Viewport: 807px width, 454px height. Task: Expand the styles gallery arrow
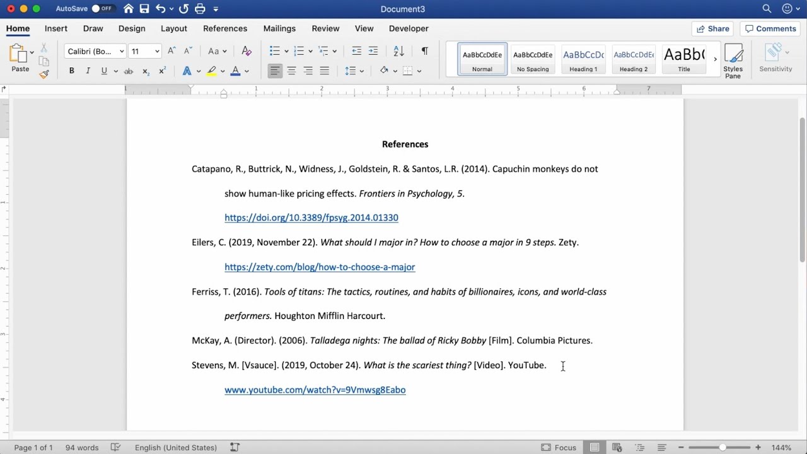(715, 59)
